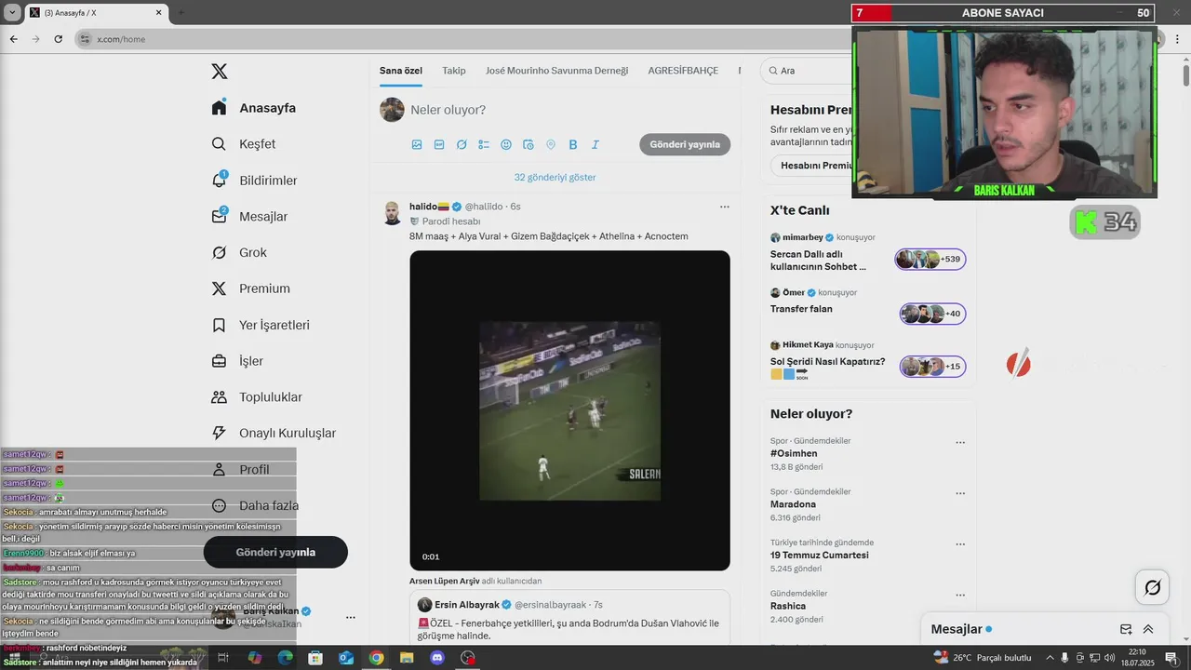
Task: Open Discord from taskbar
Action: (437, 658)
